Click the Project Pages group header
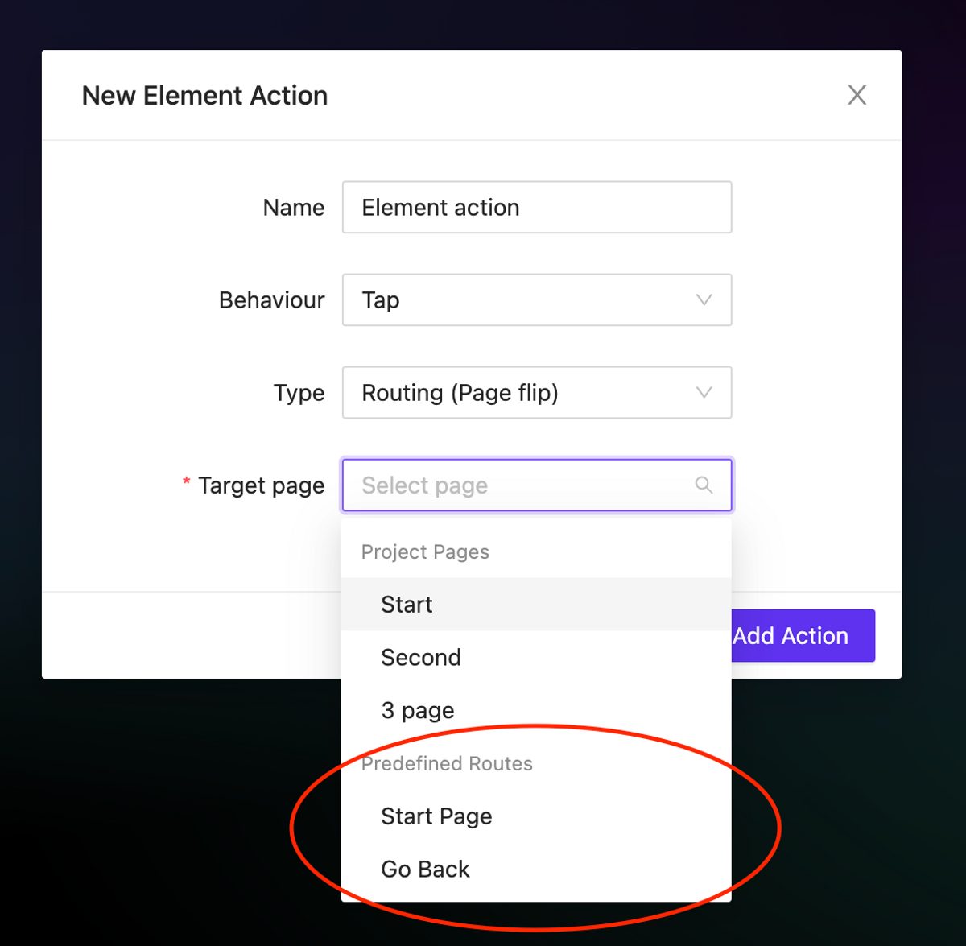Viewport: 966px width, 946px height. pyautogui.click(x=425, y=551)
